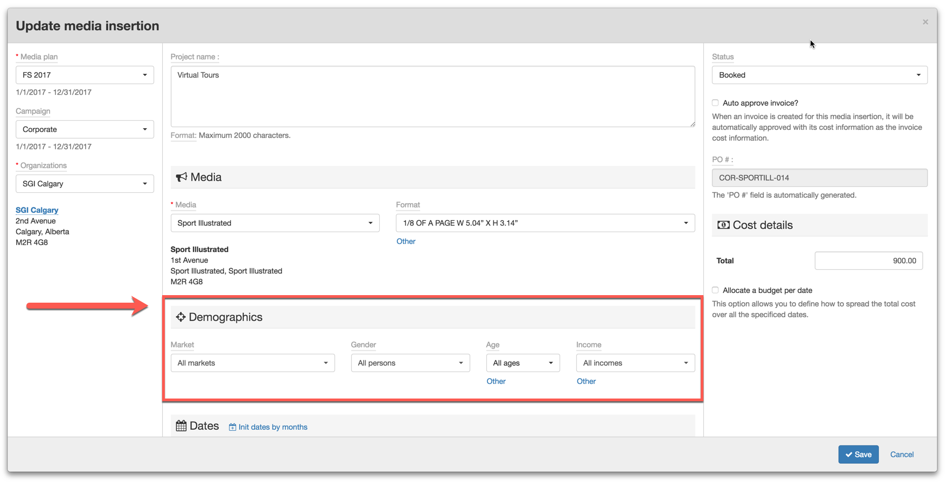Close the Update media insertion dialog
The width and height of the screenshot is (949, 482).
pos(925,22)
